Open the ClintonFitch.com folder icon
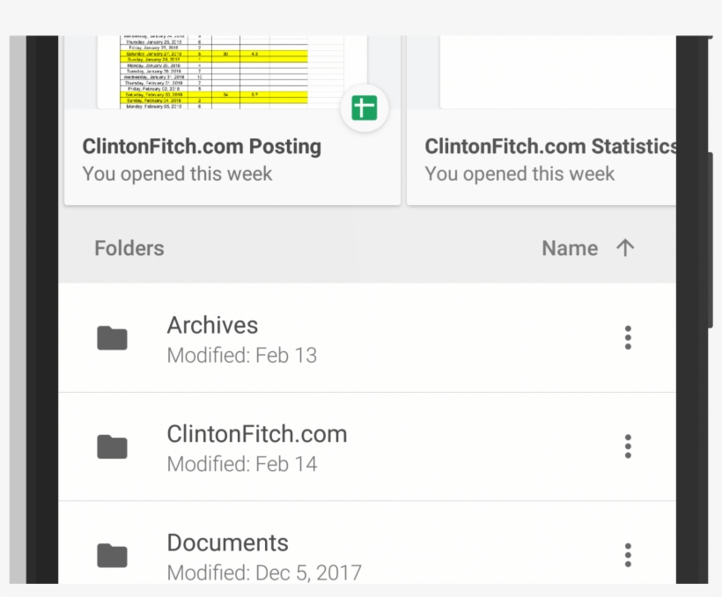 tap(112, 446)
